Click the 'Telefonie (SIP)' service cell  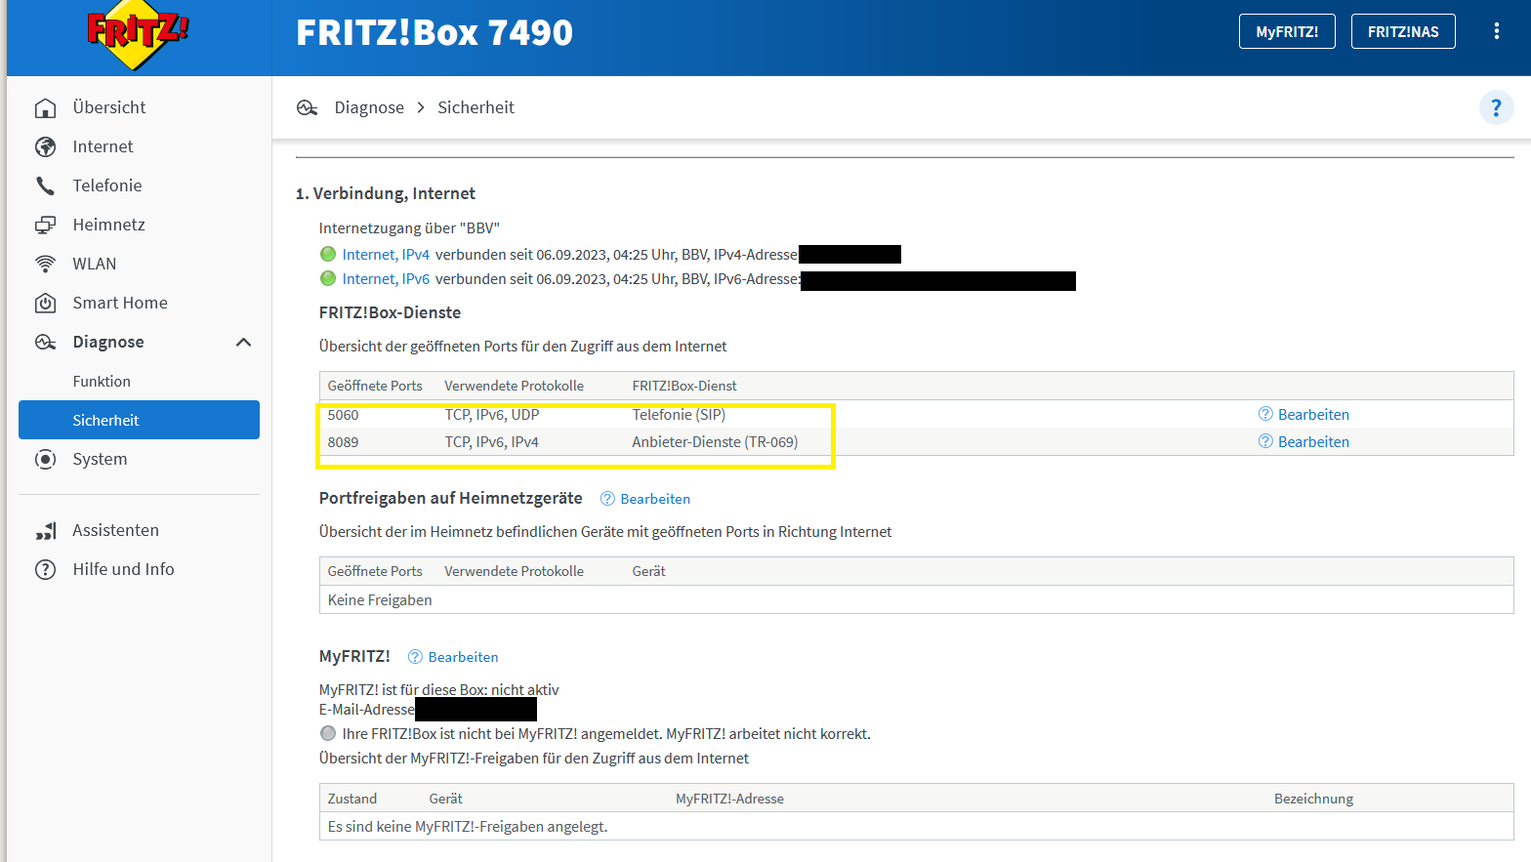679,415
